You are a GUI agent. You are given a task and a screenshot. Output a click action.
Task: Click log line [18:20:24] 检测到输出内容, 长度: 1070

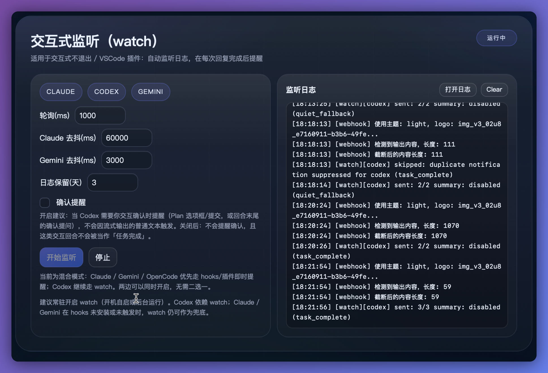pos(376,226)
